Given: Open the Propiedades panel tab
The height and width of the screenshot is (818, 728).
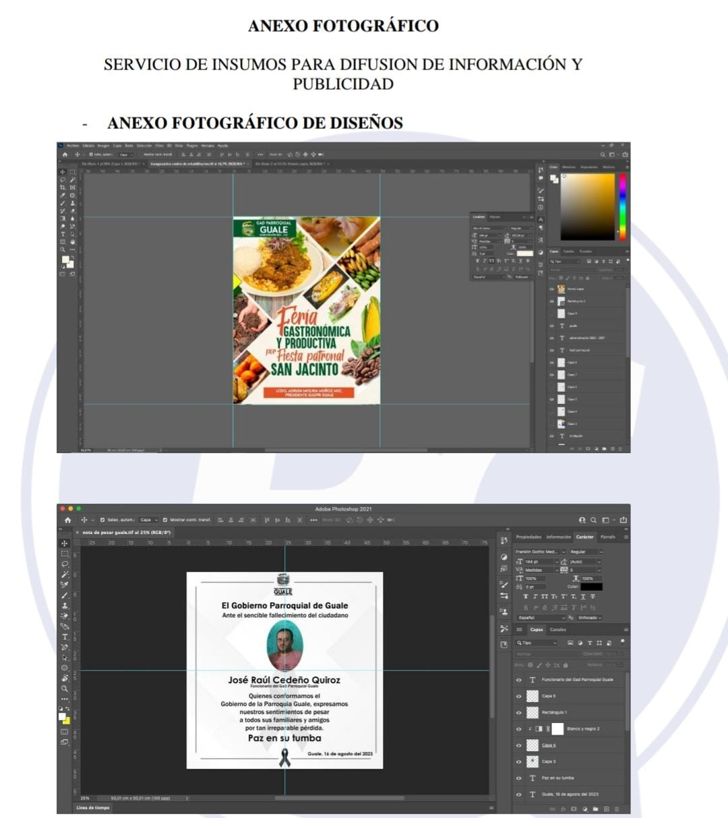Looking at the screenshot, I should coord(528,537).
